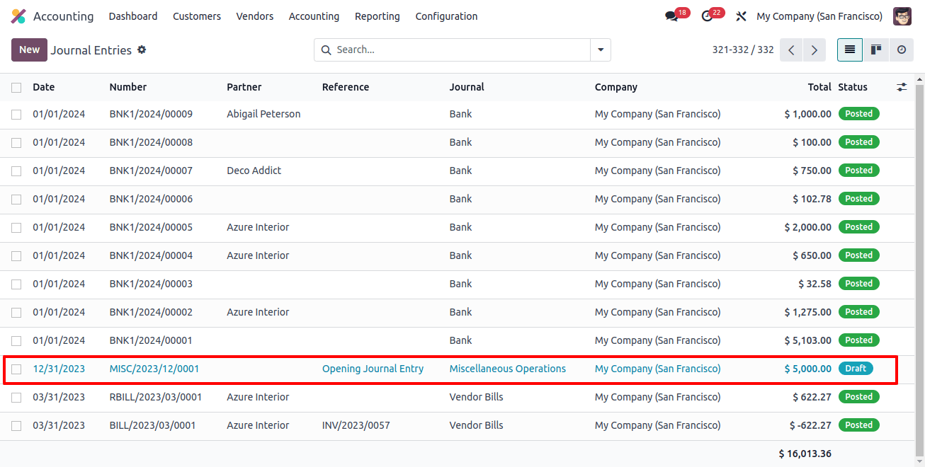925x467 pixels.
Task: Select checkbox for BNK1/2024/00005 row
Action: [x=16, y=227]
